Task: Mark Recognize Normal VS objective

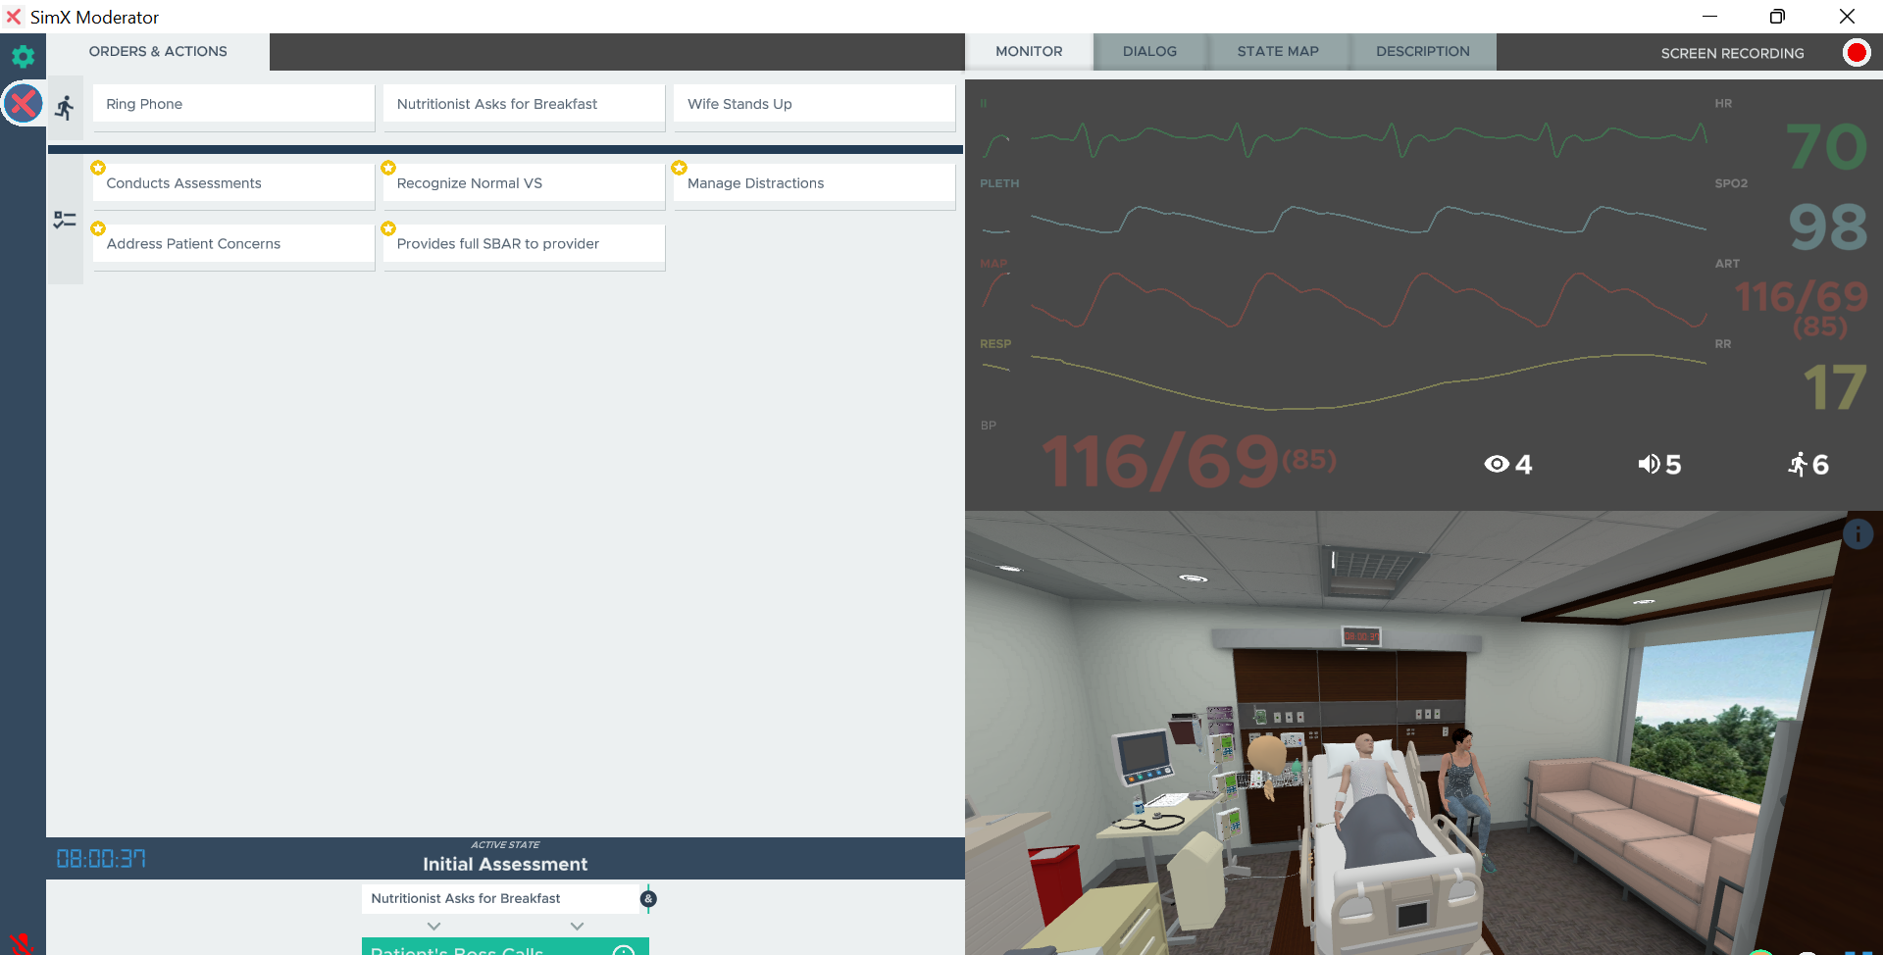Action: click(x=524, y=183)
